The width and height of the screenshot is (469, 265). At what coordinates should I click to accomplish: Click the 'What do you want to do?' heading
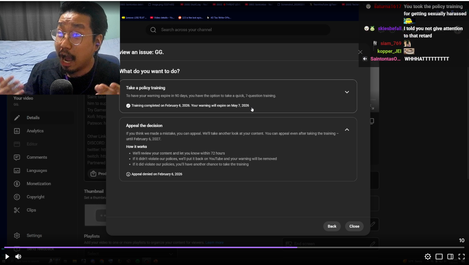pos(150,71)
